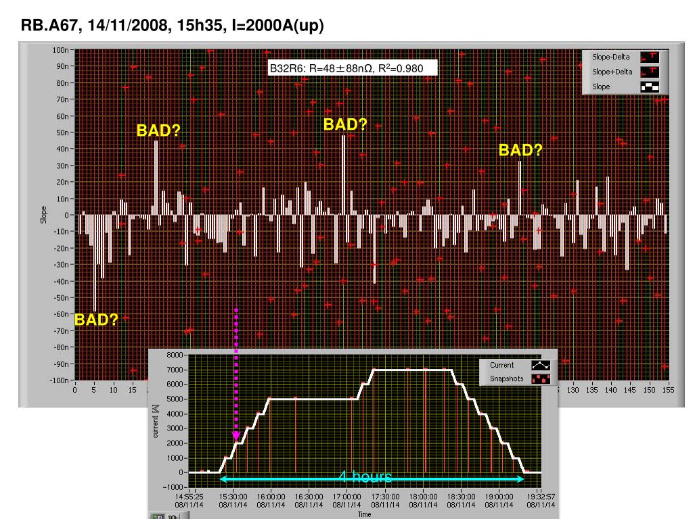Viewport: 693px width, 519px height.
Task: Click the deep negative slope bar near index 5
Action: point(95,263)
